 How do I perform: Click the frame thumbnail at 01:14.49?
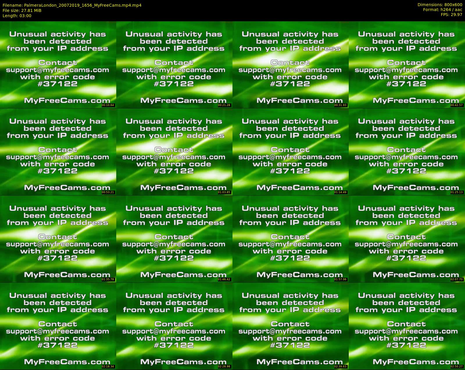click(291, 152)
